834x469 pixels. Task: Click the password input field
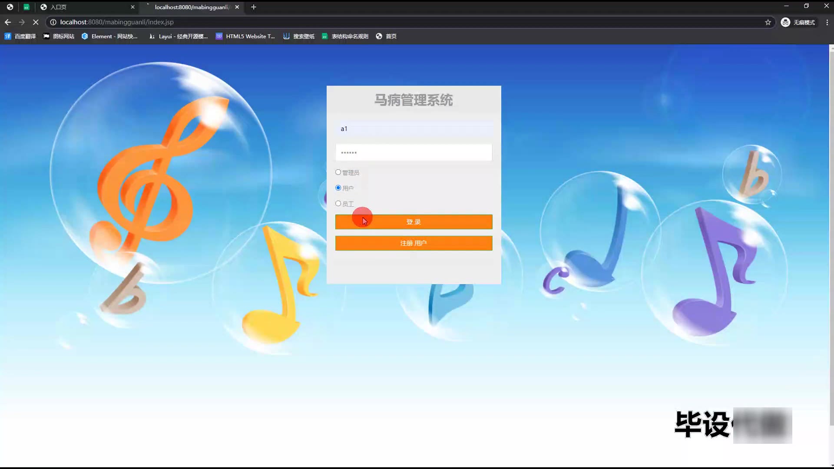(x=414, y=152)
